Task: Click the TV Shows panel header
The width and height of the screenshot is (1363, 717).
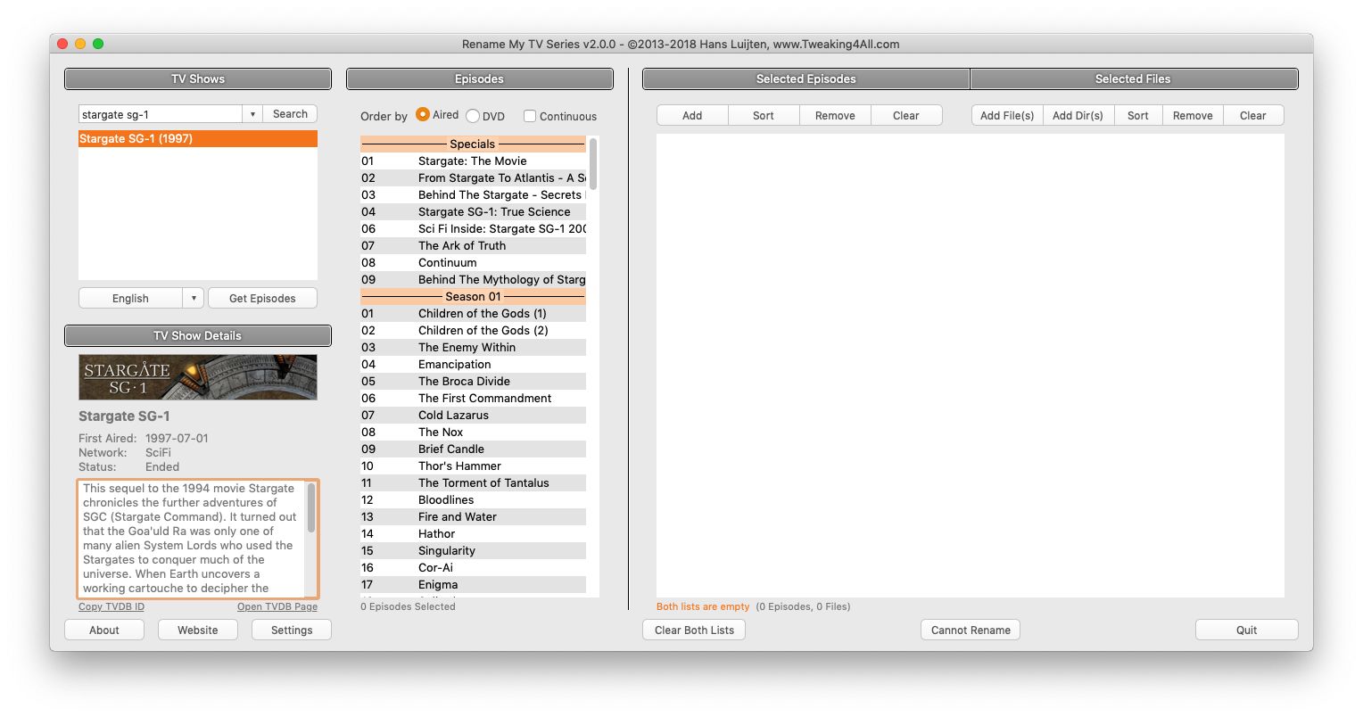Action: click(x=198, y=79)
